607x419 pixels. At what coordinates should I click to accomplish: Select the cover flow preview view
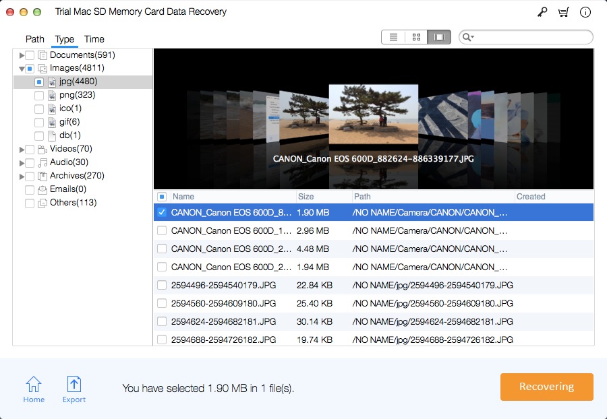point(439,36)
